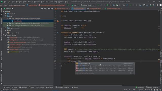
Task: Open the VCS menu
Action: click(x=56, y=2)
